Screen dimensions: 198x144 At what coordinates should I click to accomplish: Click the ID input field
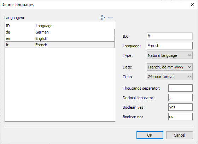click(x=170, y=36)
